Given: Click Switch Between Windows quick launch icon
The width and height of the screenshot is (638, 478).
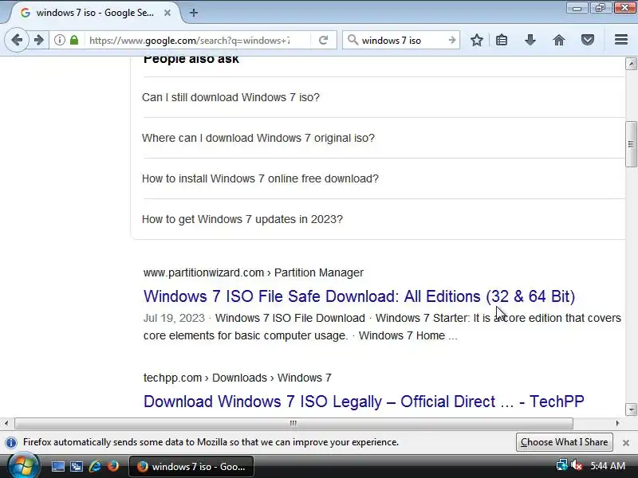Looking at the screenshot, I should 76,466.
